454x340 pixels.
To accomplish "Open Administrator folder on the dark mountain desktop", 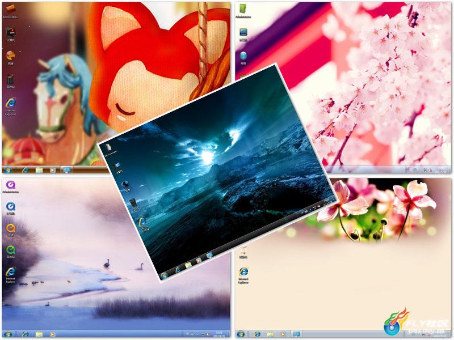I will (110, 149).
